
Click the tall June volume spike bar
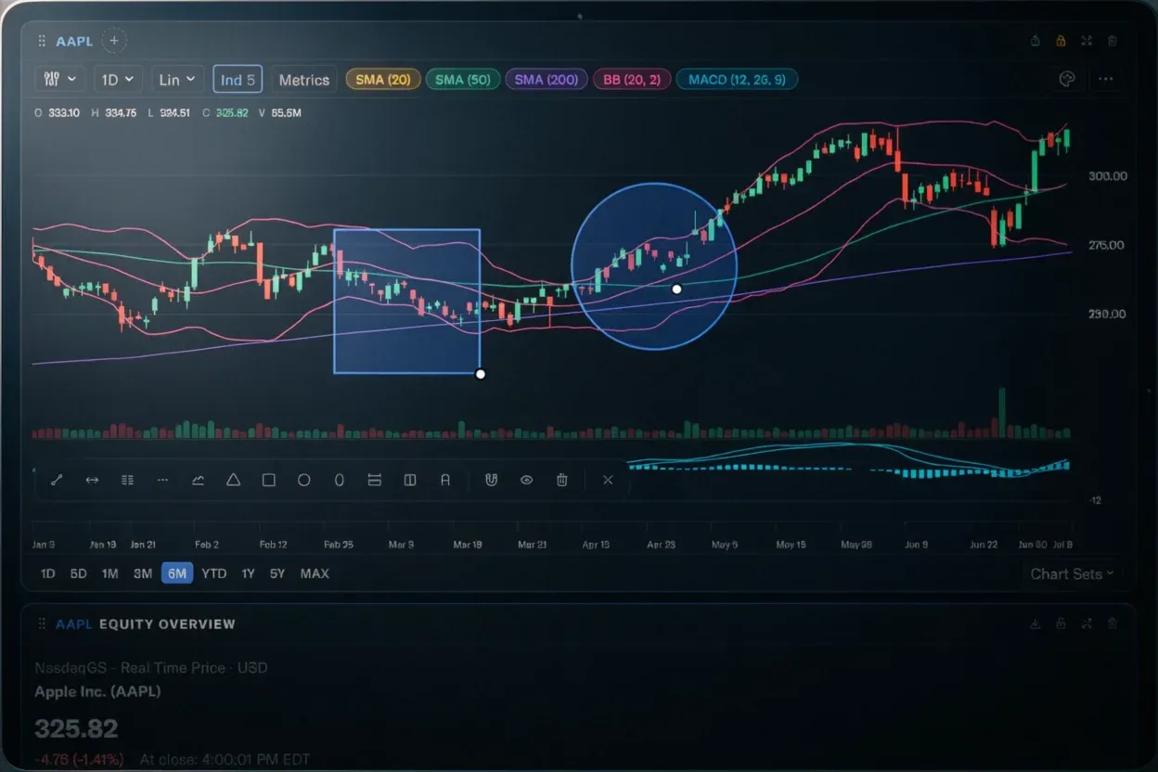coord(1001,412)
